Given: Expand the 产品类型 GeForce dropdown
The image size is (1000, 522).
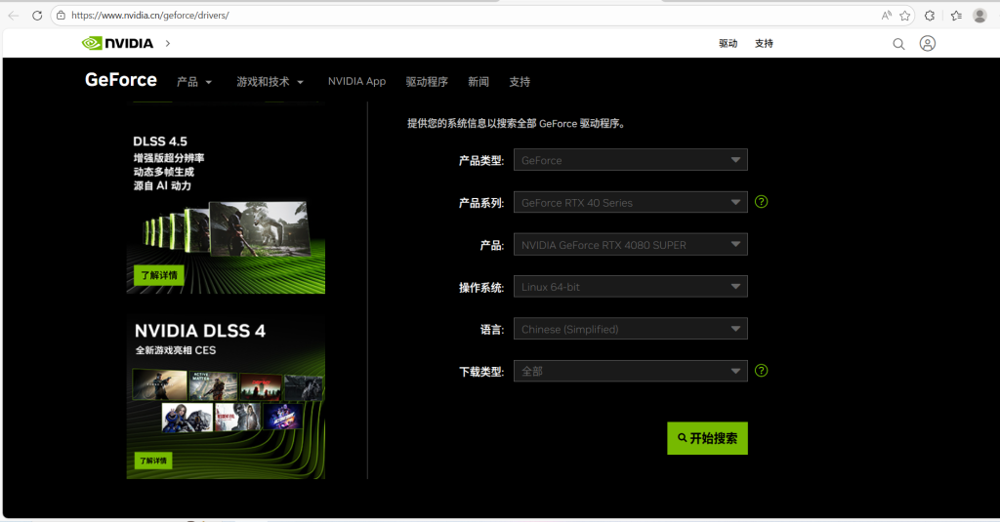Looking at the screenshot, I should pyautogui.click(x=630, y=160).
